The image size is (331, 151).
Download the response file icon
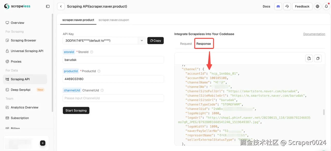click(x=309, y=58)
